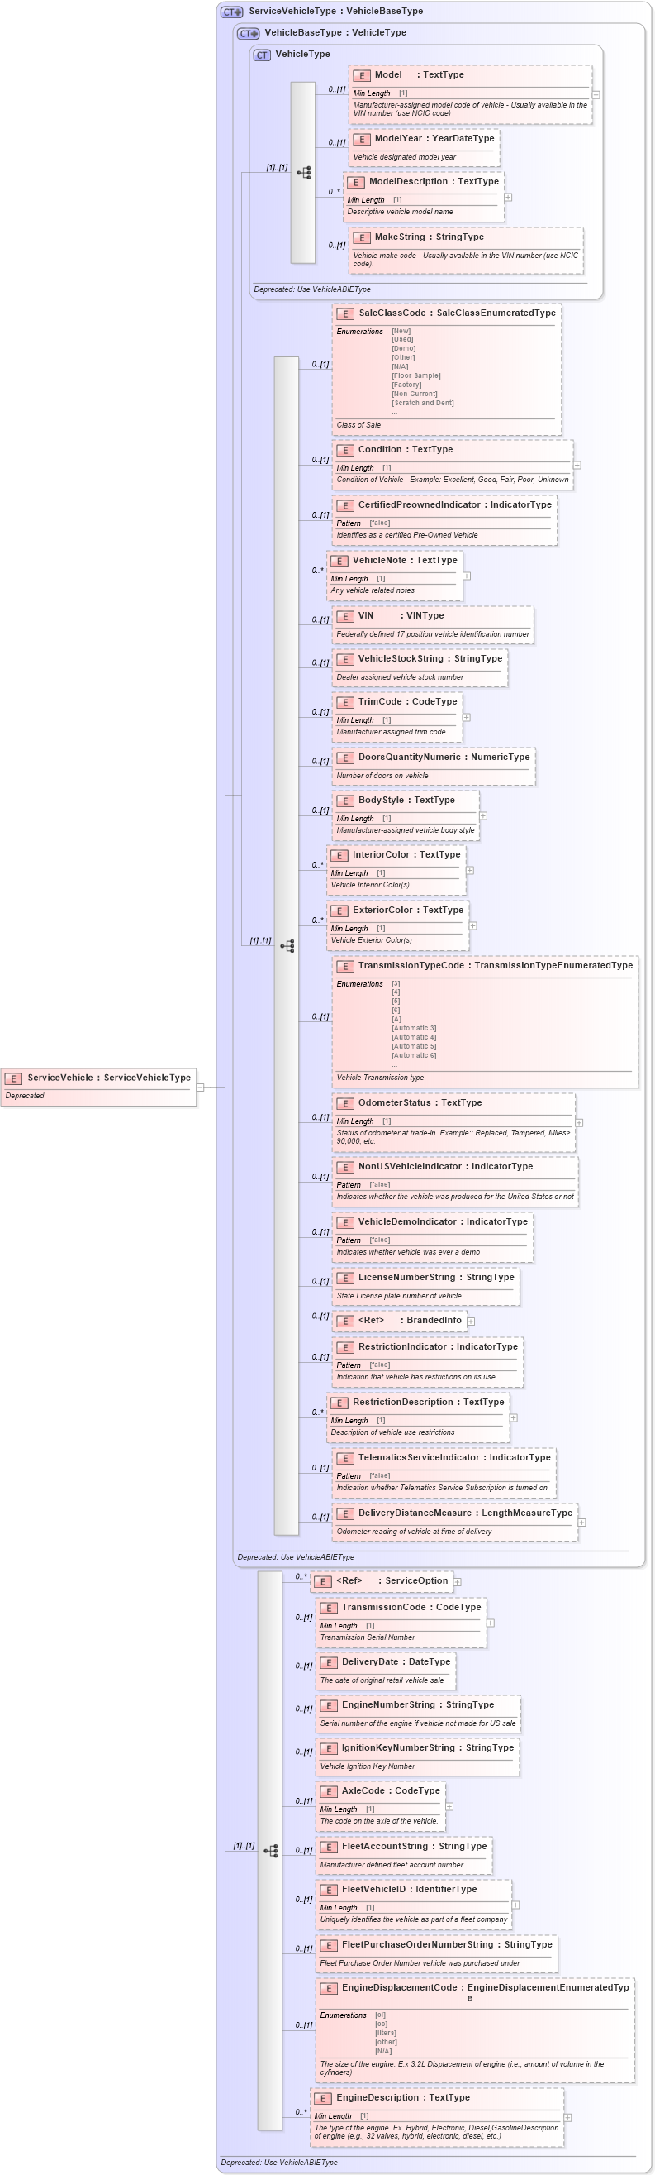
Task: Click the DoorsQuantityNumeric E icon
Action: point(344,758)
